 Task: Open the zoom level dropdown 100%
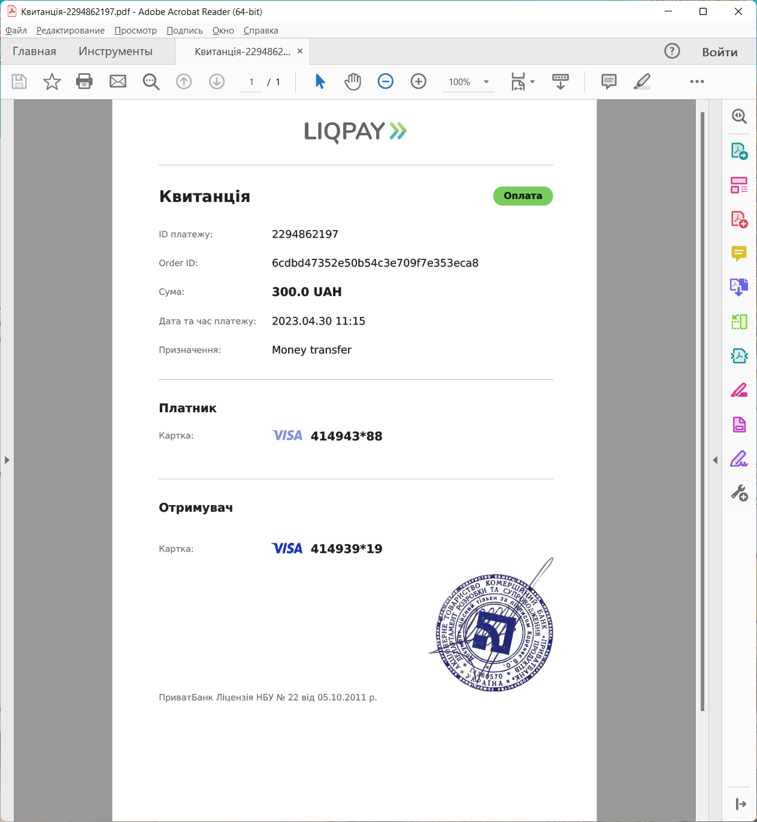[469, 82]
